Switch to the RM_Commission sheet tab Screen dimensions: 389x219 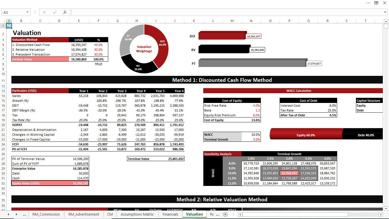[46, 214]
